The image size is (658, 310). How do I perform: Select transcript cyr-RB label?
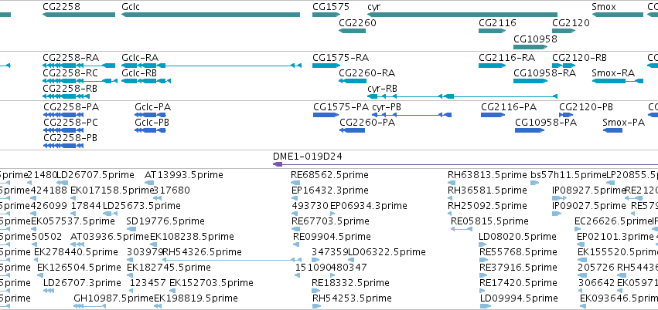pos(382,89)
